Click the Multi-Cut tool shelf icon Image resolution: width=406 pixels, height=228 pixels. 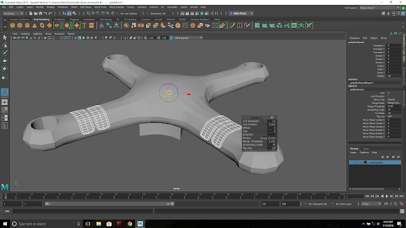click(x=232, y=25)
